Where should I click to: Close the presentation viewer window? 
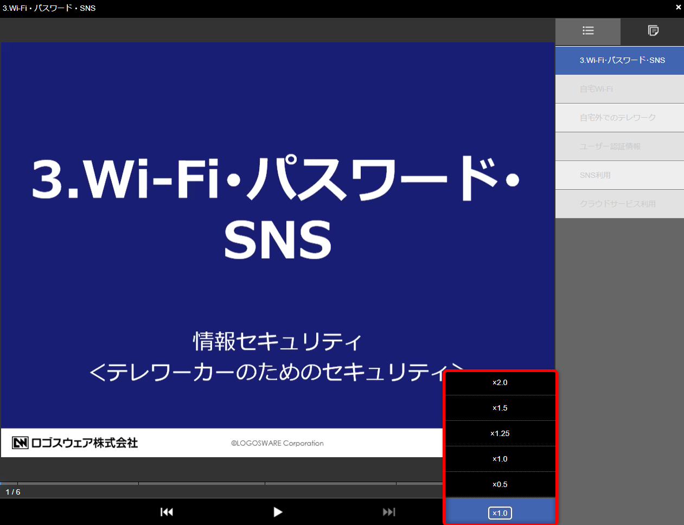(678, 7)
